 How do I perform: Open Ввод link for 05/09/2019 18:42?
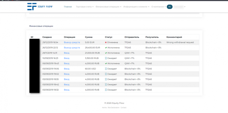[x=66, y=85]
